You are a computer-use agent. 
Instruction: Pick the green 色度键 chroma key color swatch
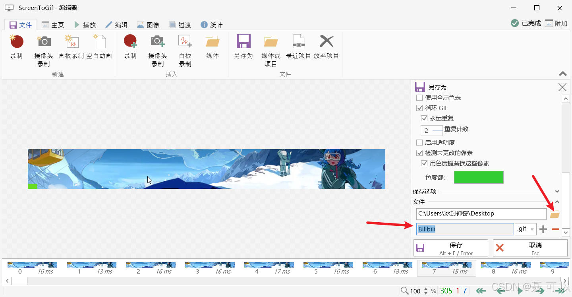[479, 177]
